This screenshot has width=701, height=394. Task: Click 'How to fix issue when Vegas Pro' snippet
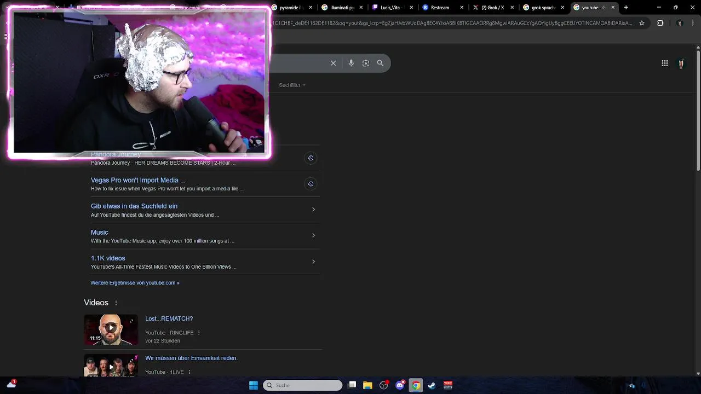click(167, 189)
